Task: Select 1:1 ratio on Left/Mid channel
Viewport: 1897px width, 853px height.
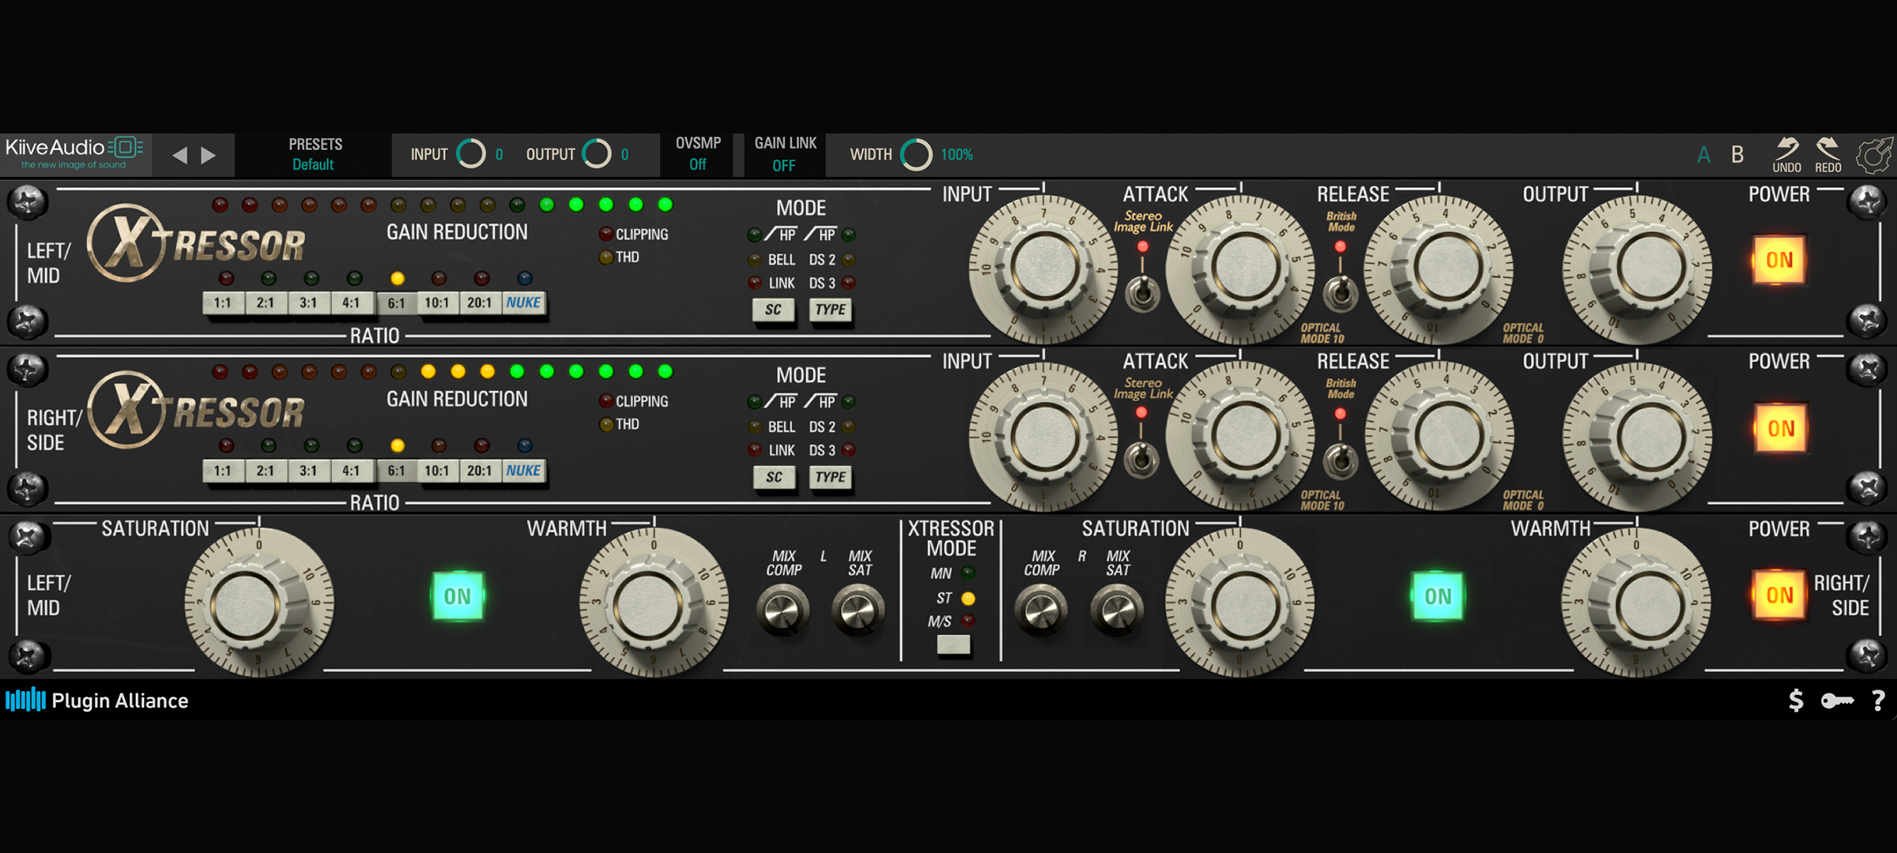Action: tap(223, 303)
